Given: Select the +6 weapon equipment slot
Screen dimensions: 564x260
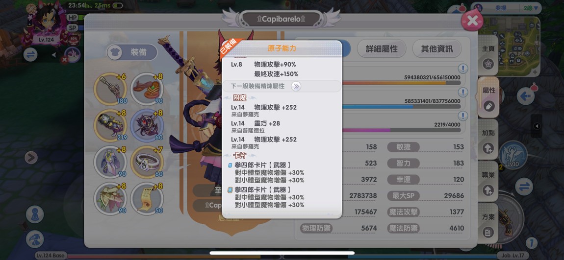Looking at the screenshot, I should tap(110, 89).
